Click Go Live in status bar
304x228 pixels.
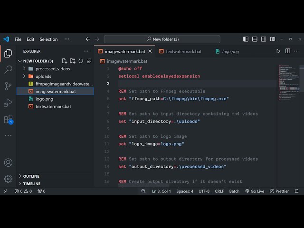(x=255, y=191)
